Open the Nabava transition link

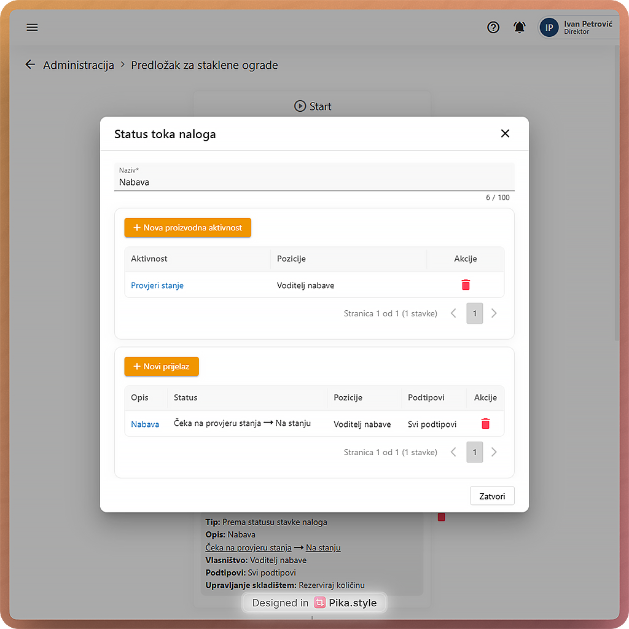click(145, 424)
